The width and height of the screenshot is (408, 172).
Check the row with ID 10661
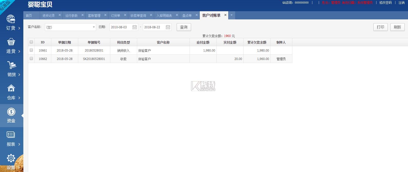click(x=31, y=50)
